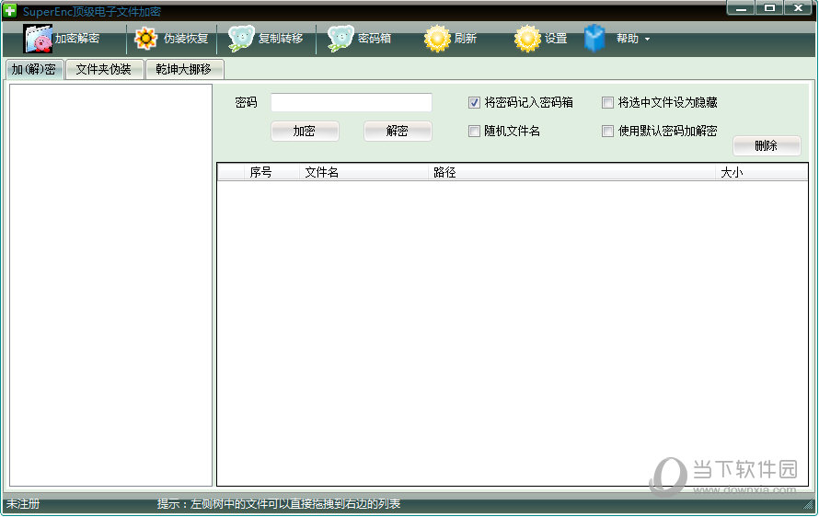Screen dimensions: 819x517
Task: Minimize the SuperEnc window
Action: tap(741, 8)
